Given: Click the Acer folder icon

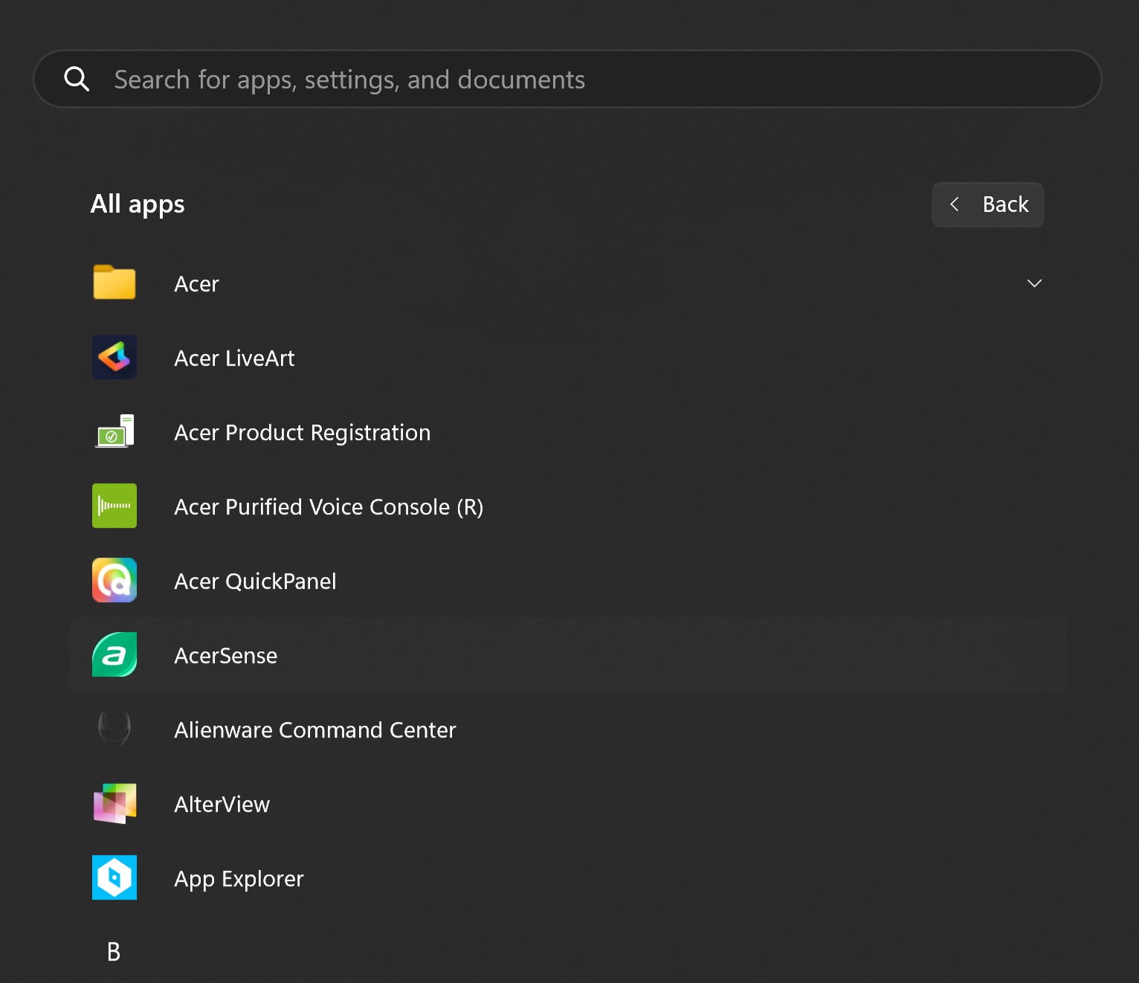Looking at the screenshot, I should pyautogui.click(x=114, y=283).
